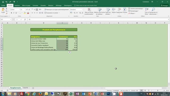Click the increase indent icon

coord(42,13)
